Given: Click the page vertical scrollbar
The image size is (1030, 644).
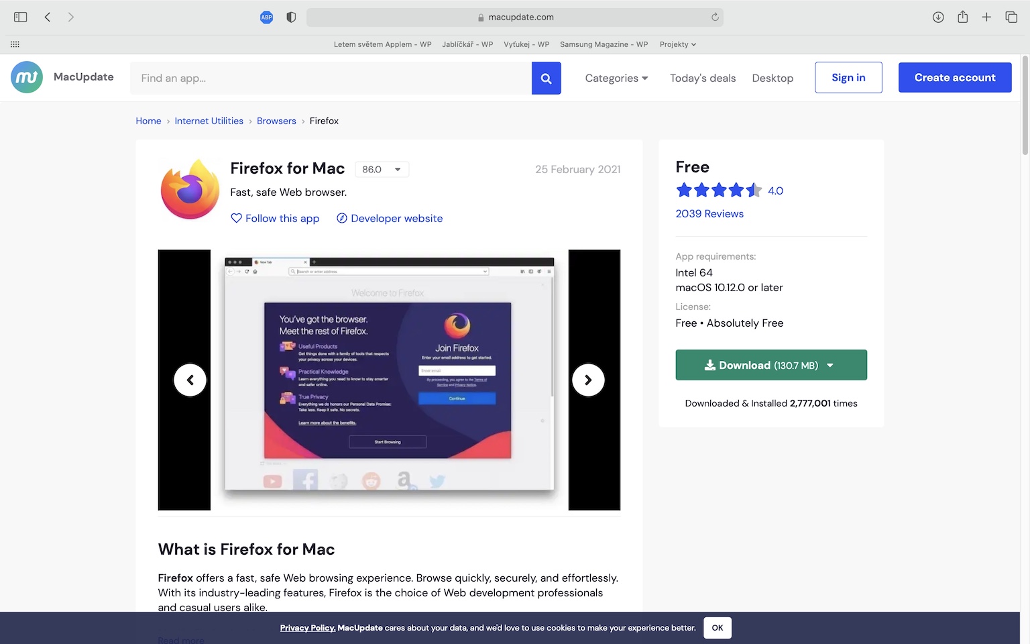Looking at the screenshot, I should coord(1025,105).
